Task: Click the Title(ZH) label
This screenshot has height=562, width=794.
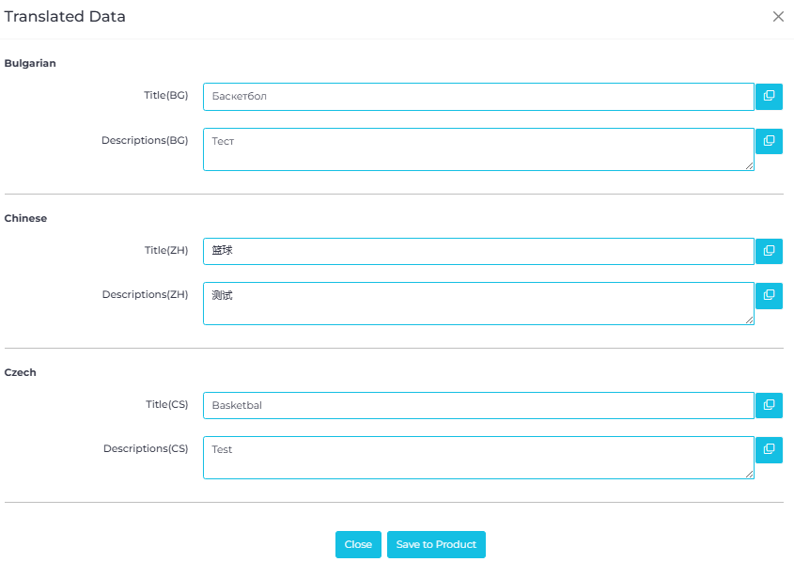Action: click(166, 251)
